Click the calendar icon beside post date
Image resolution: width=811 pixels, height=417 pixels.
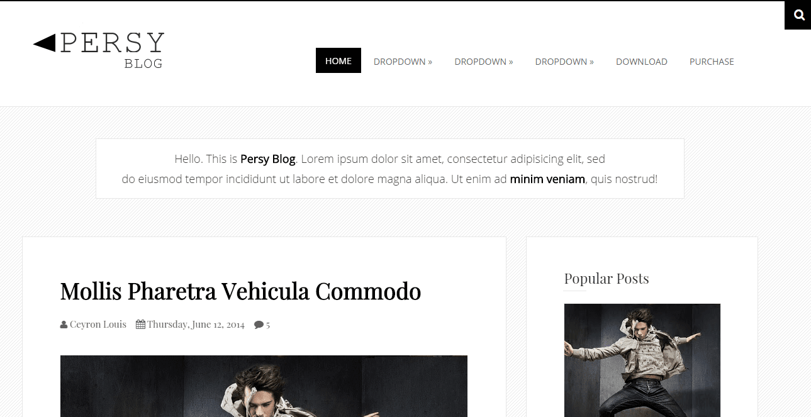(x=140, y=325)
